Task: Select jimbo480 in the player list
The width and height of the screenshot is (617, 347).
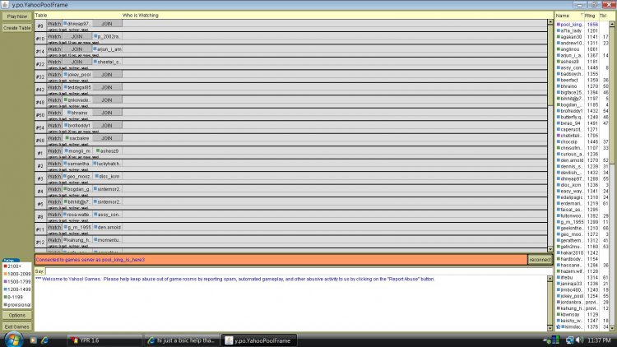Action: 570,290
